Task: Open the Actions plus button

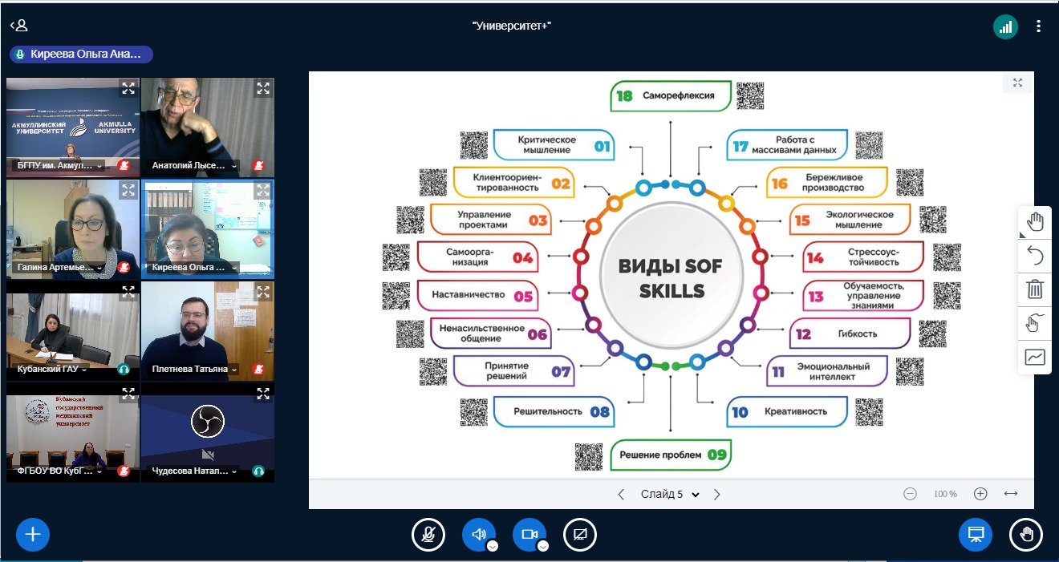Action: pos(33,534)
